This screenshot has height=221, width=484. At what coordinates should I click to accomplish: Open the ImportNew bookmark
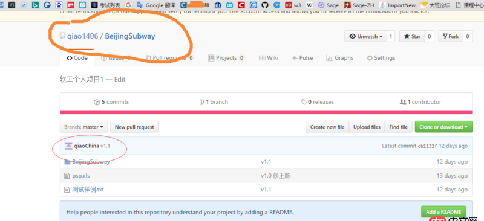pos(397,5)
